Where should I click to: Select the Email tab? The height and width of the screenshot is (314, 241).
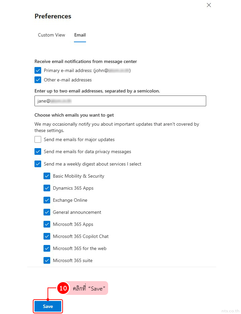pos(80,35)
